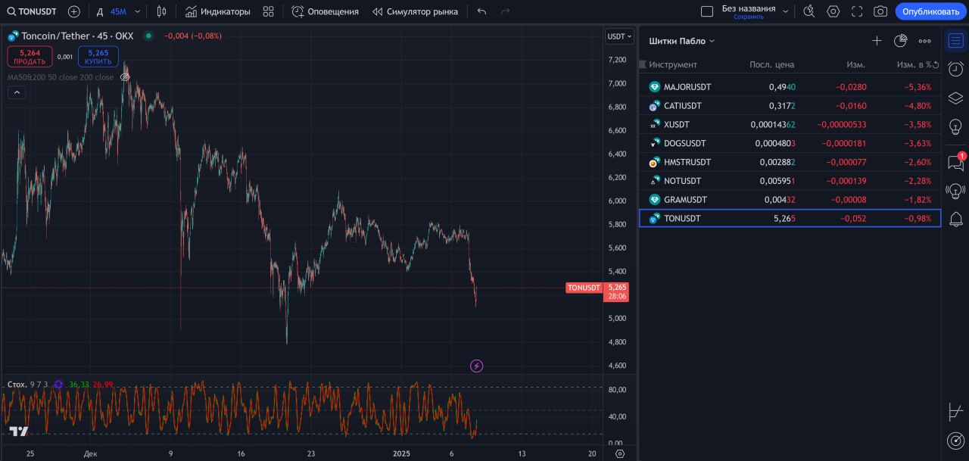This screenshot has width=969, height=461.
Task: Undo the last chart action
Action: [x=481, y=11]
